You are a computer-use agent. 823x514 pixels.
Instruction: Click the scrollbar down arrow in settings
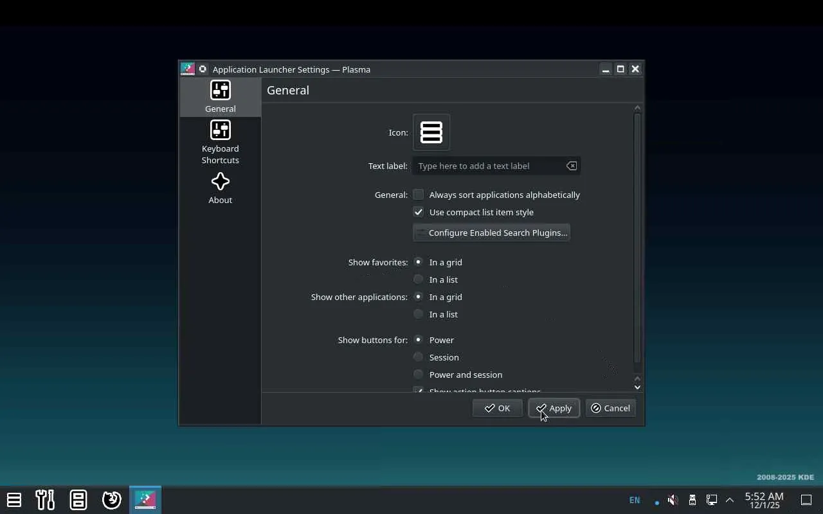pyautogui.click(x=637, y=387)
